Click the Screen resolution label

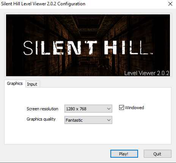coord(42,109)
